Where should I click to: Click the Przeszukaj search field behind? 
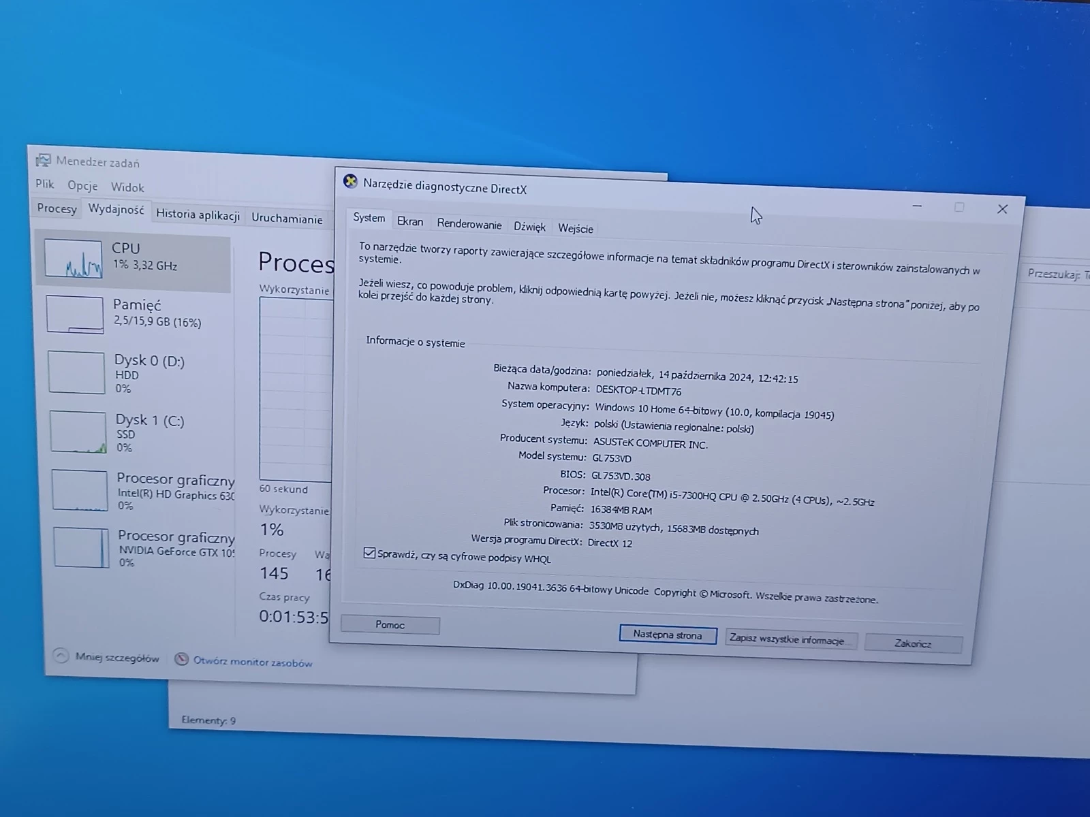click(x=1057, y=274)
